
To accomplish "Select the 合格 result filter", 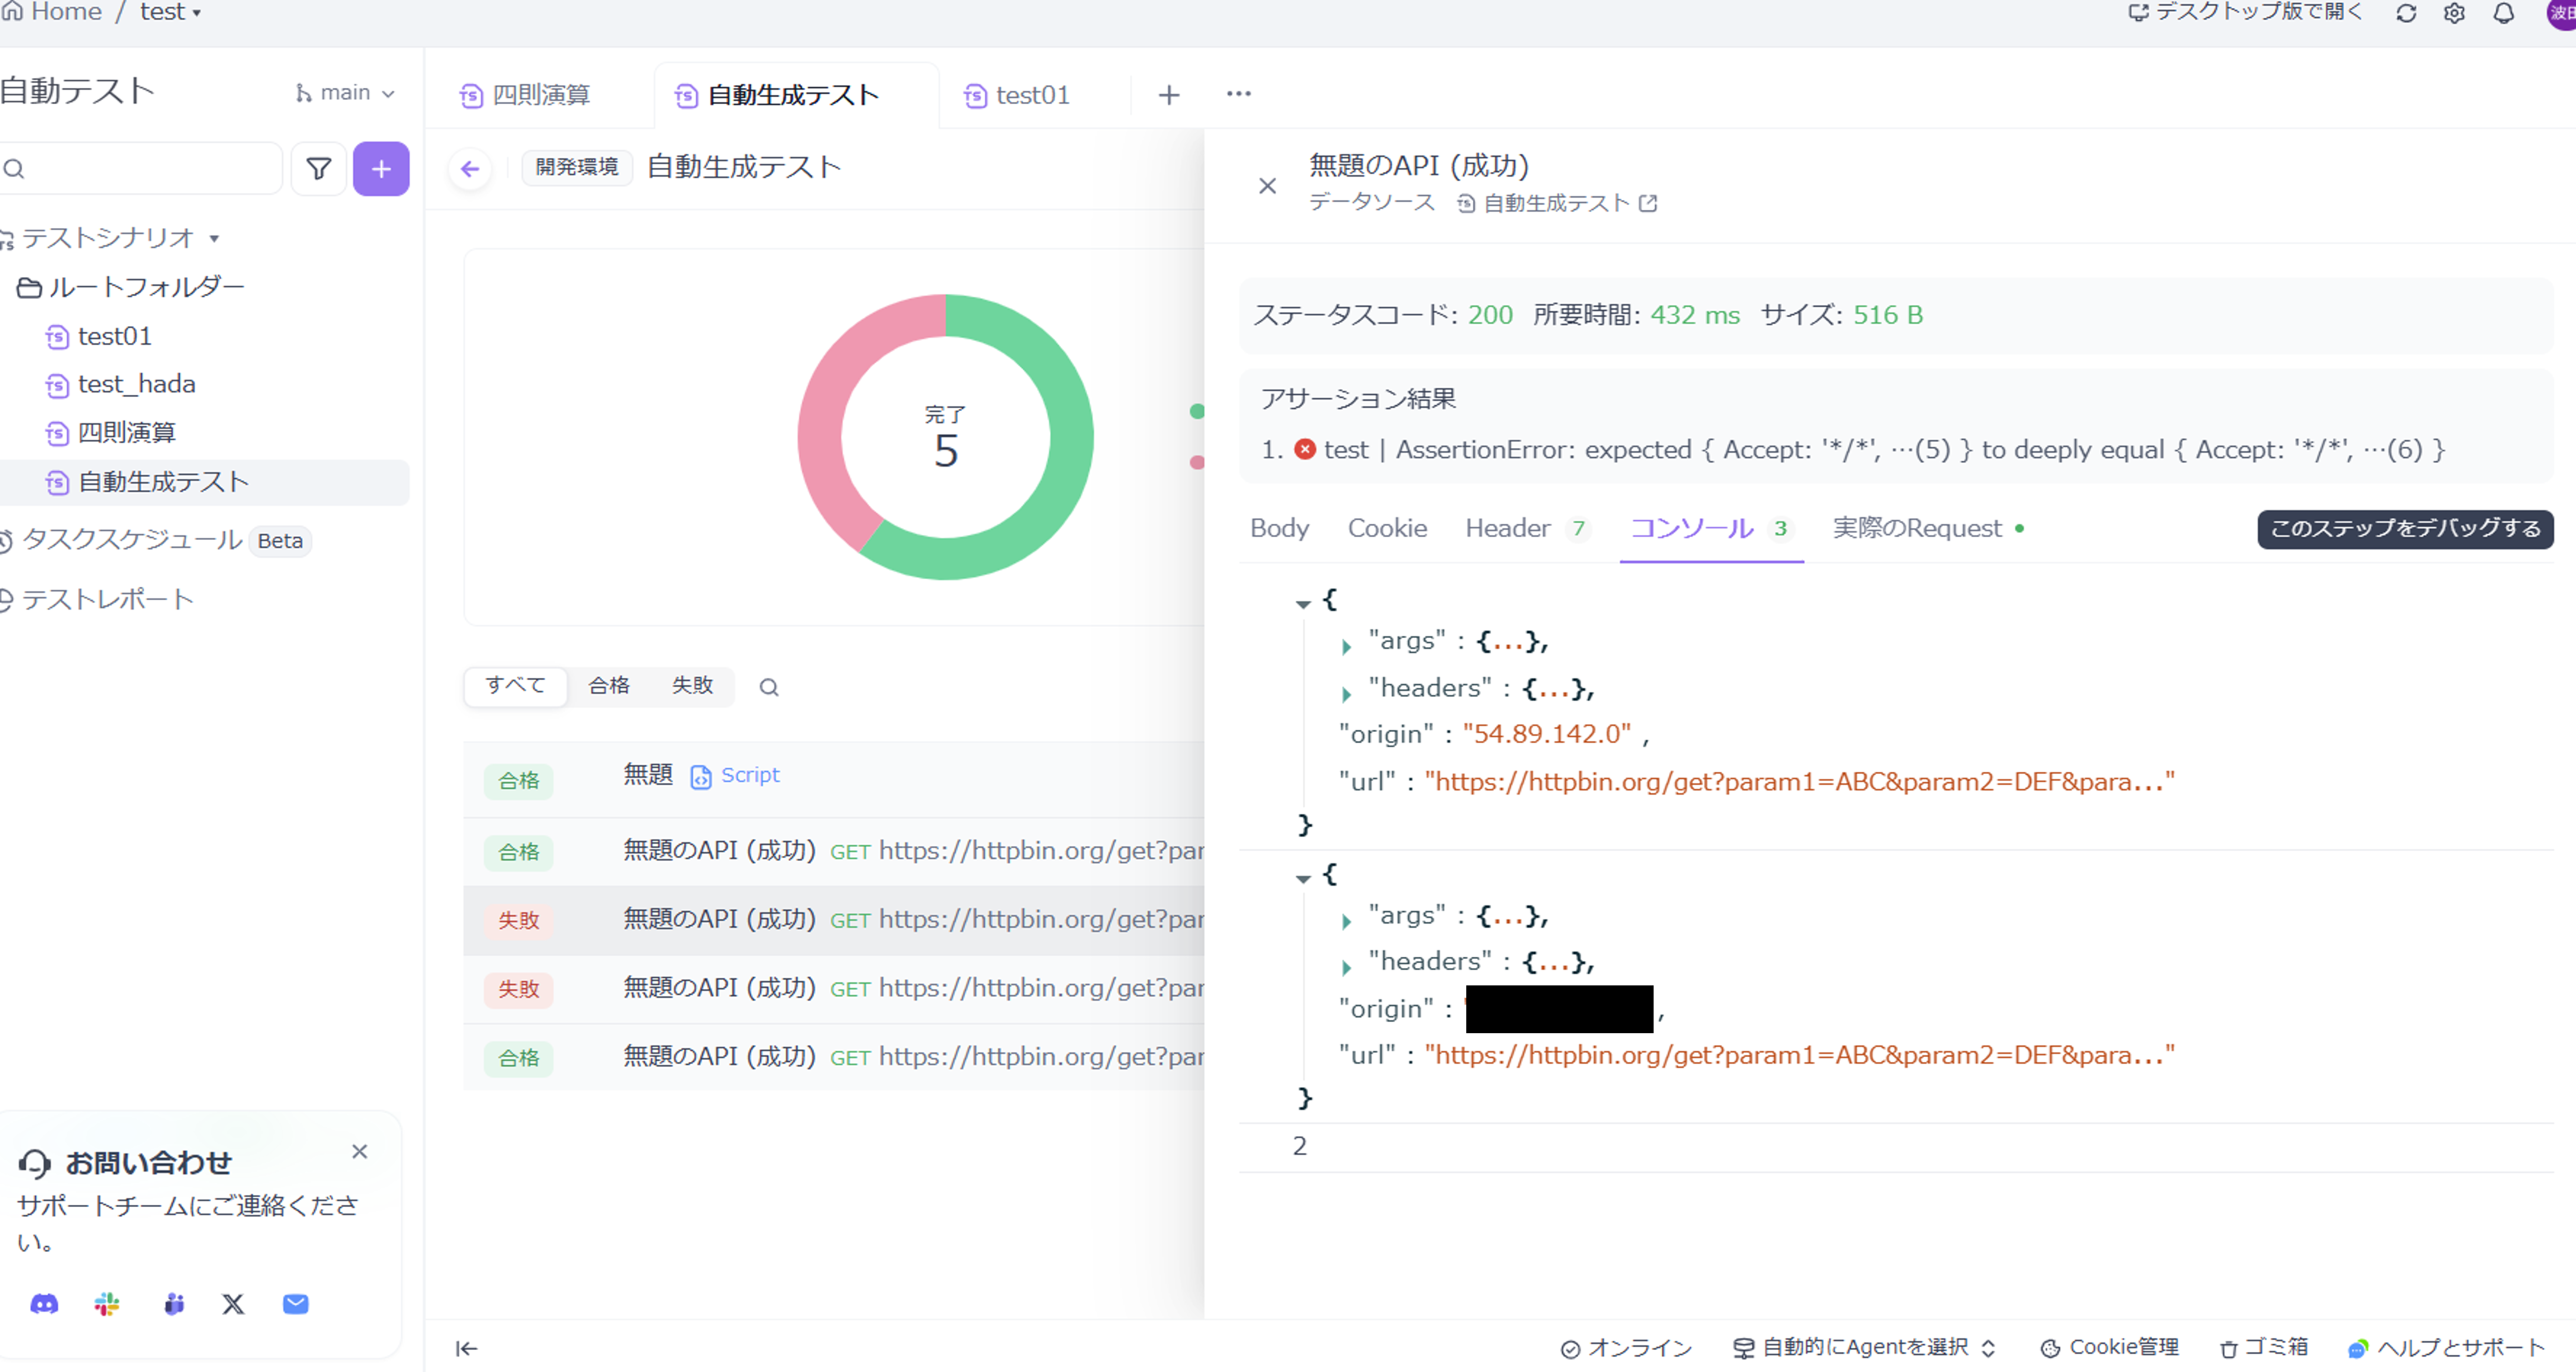I will (x=608, y=686).
